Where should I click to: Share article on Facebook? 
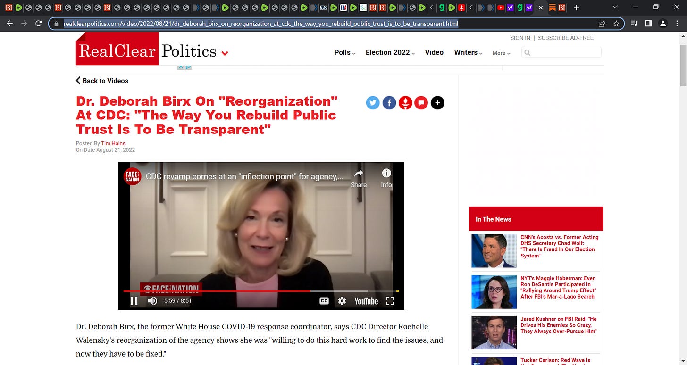[x=389, y=102]
